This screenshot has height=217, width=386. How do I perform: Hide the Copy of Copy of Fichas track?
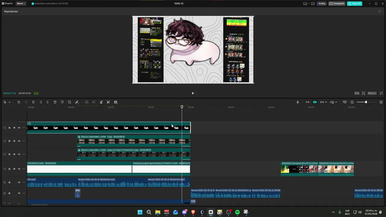click(14, 154)
